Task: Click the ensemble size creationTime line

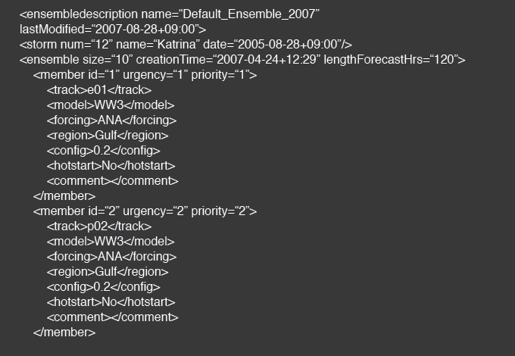Action: pos(242,60)
